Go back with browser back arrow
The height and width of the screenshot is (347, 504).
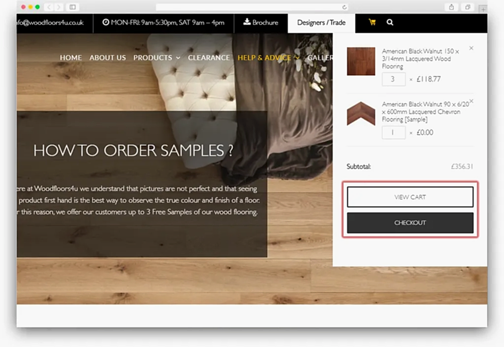point(49,7)
